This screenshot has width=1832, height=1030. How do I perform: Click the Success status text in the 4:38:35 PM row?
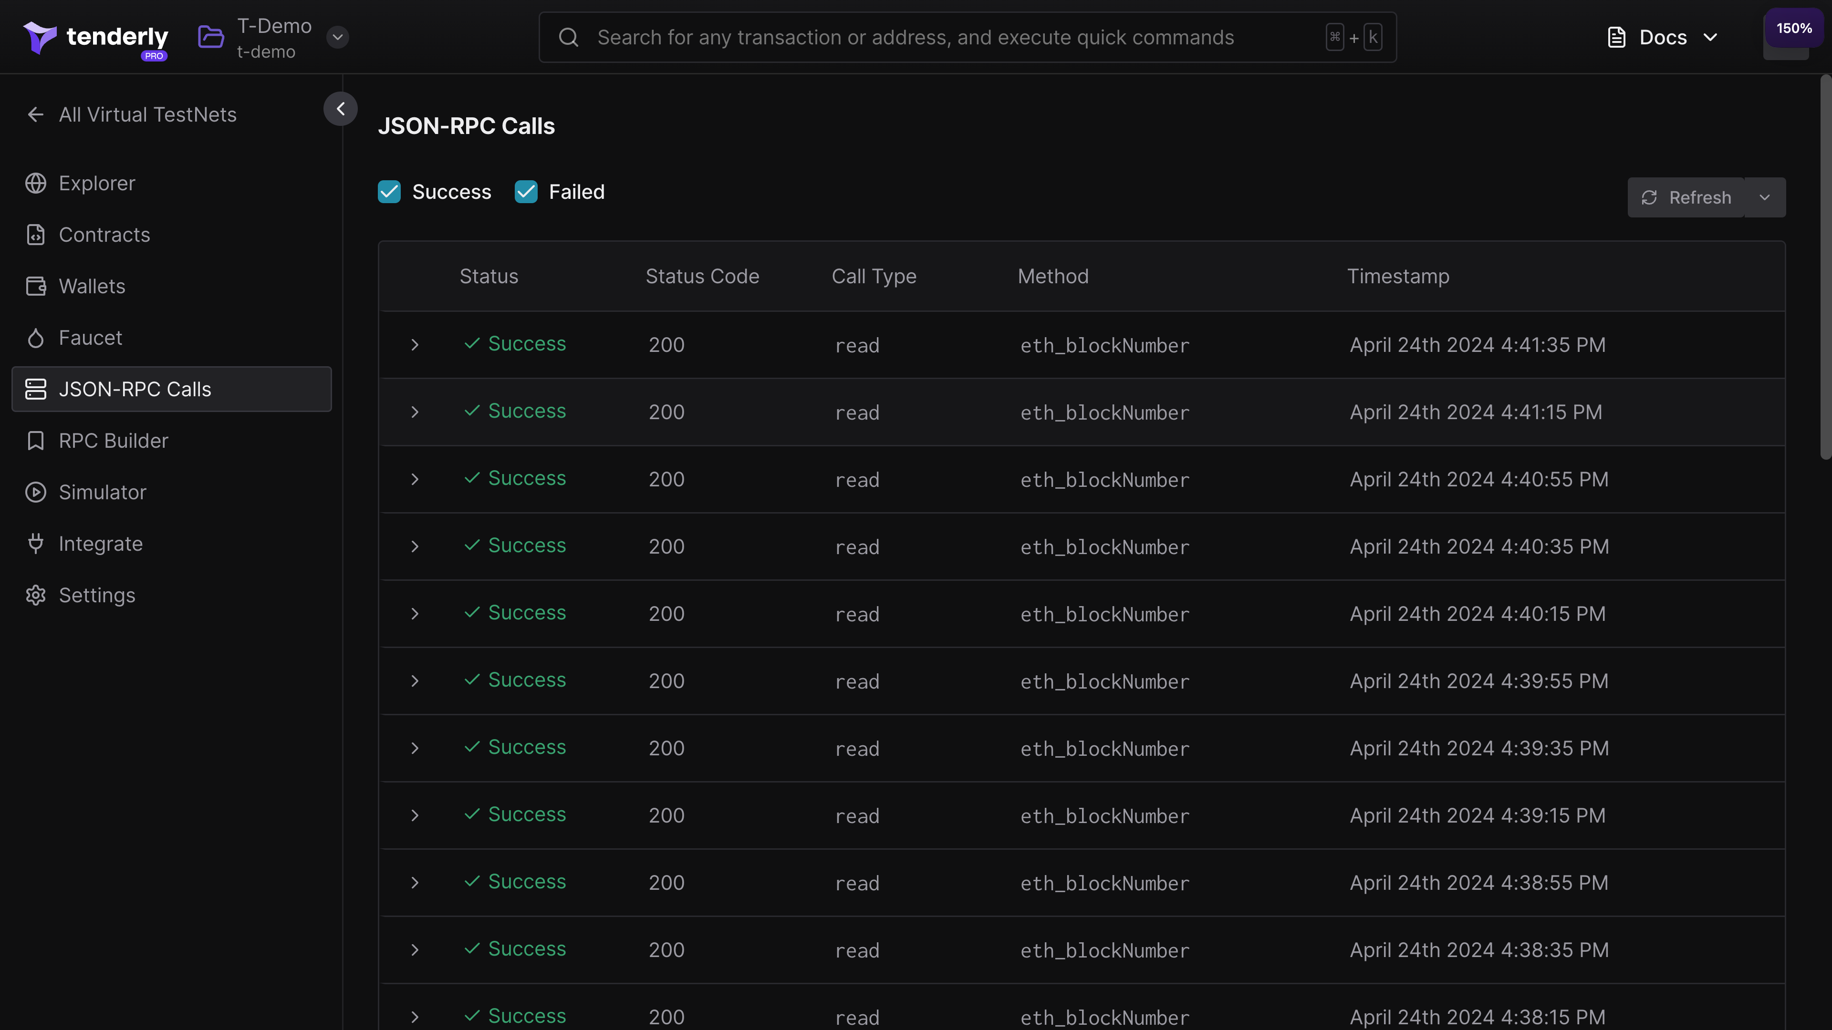click(x=527, y=949)
